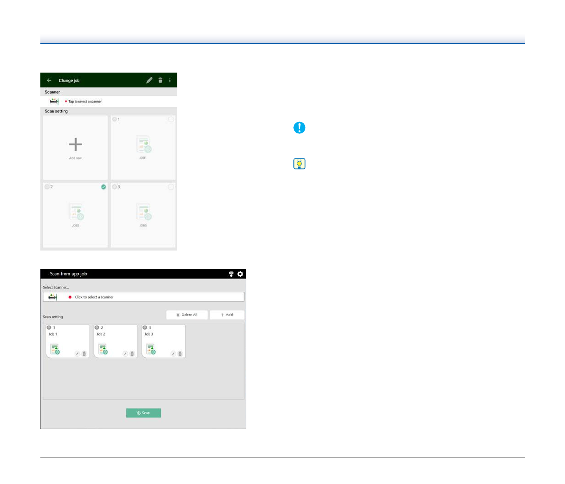Click to select a scanner field

[143, 297]
